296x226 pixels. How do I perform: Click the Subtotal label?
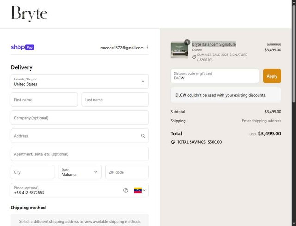(x=178, y=112)
